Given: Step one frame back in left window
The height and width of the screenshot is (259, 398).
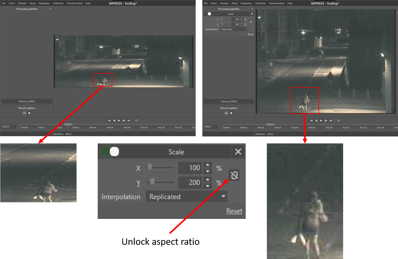Looking at the screenshot, I should pos(114,121).
